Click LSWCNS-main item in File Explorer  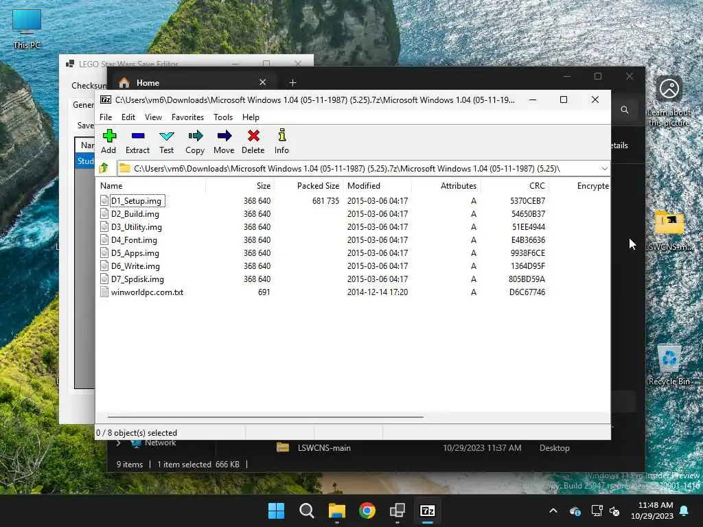(324, 447)
